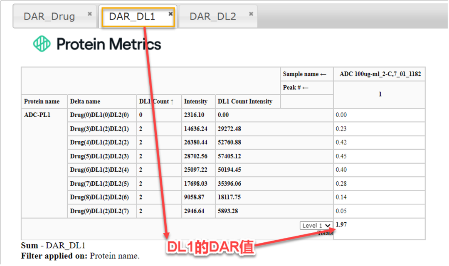Viewport: 449px width, 266px height.
Task: Close the DAR_Drug tab
Action: click(89, 14)
